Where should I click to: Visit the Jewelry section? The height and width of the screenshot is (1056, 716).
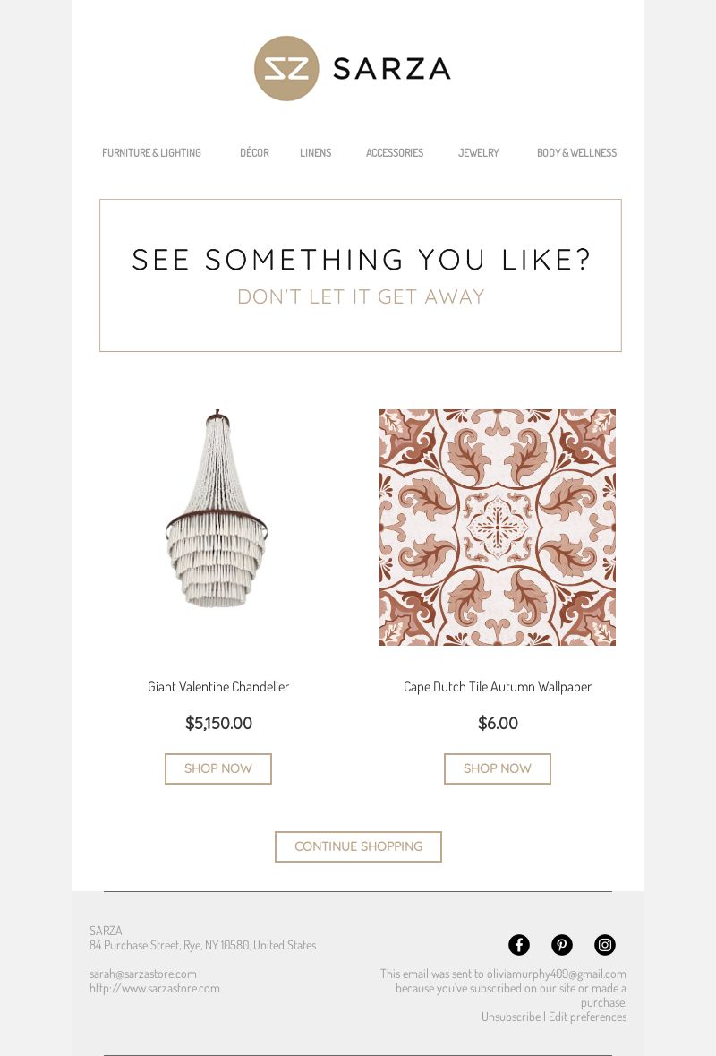pos(479,153)
